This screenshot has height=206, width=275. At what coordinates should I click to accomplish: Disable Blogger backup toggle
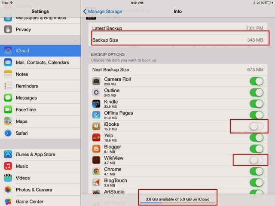click(257, 149)
